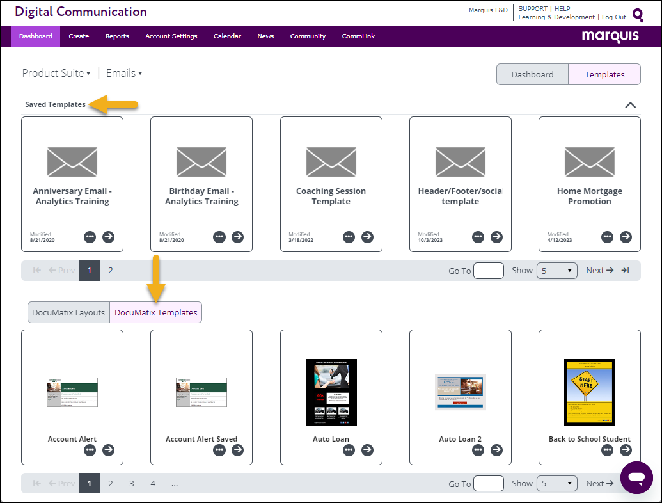662x503 pixels.
Task: Click arrow icon on Coaching Session Template
Action: (x=367, y=237)
